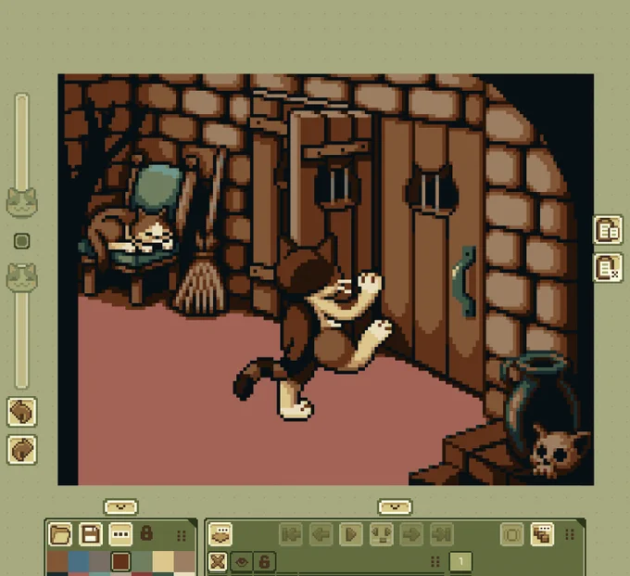Image resolution: width=630 pixels, height=576 pixels.
Task: Click the upper cat-face slider handle
Action: tap(21, 202)
